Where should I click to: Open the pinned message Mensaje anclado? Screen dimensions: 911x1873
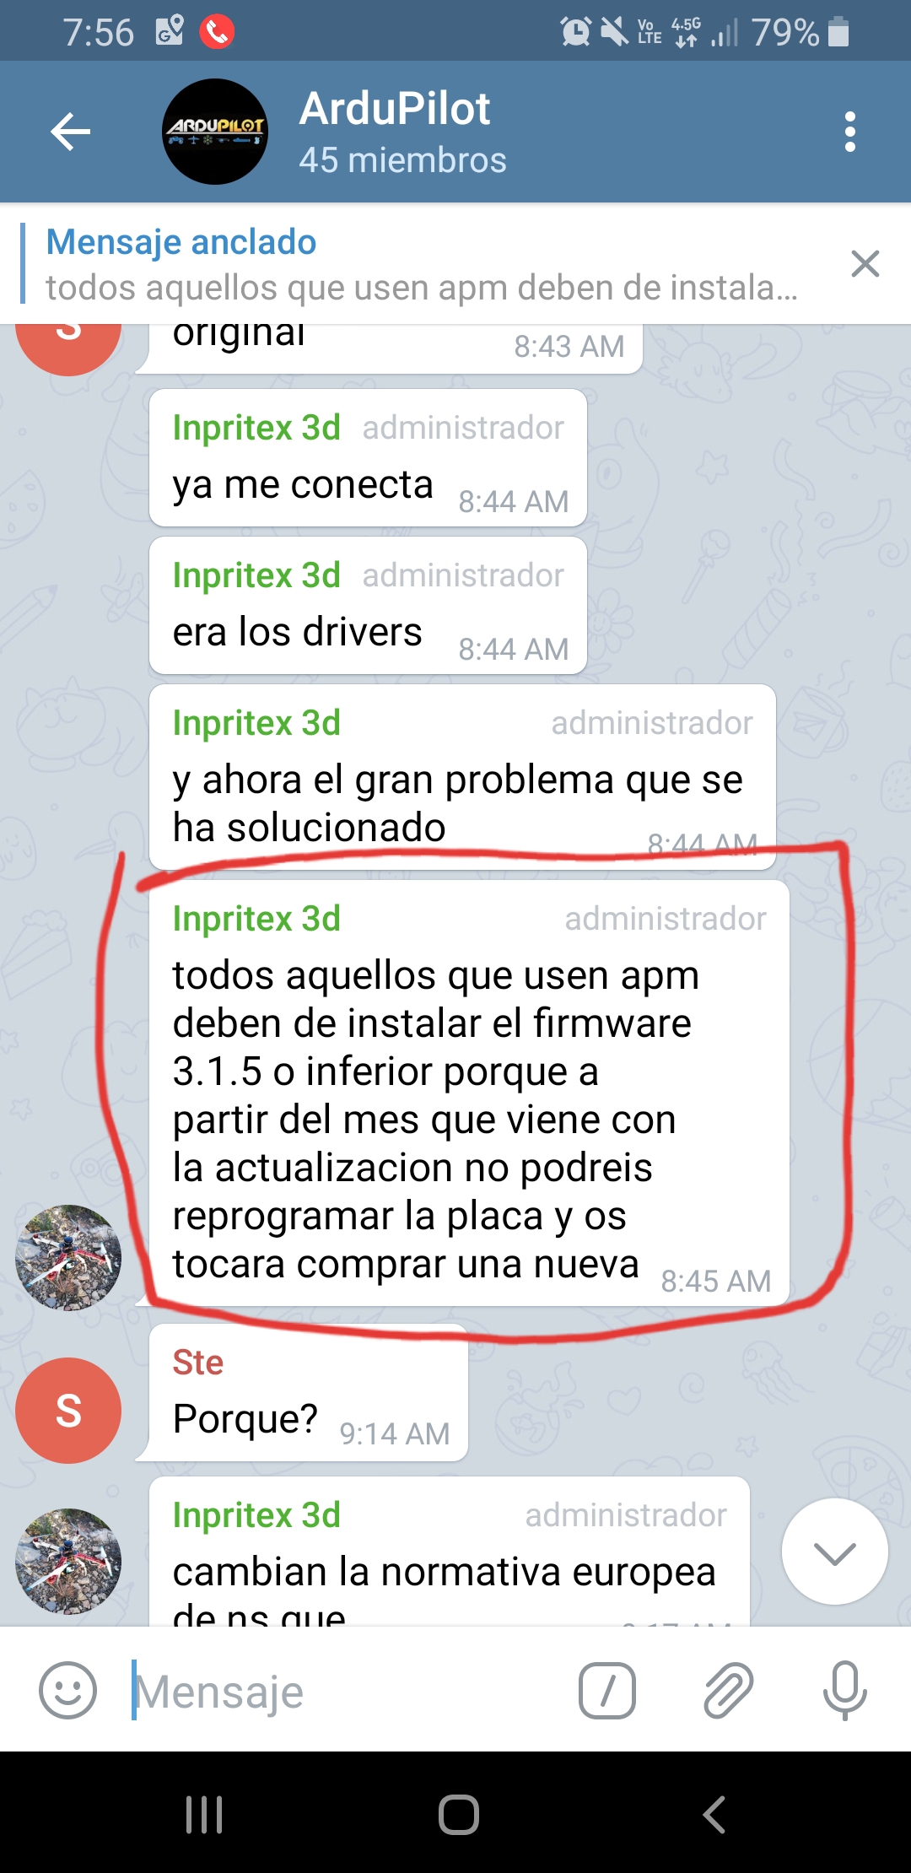pos(422,264)
